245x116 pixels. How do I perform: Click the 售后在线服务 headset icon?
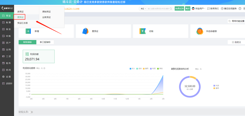(x=222, y=9)
